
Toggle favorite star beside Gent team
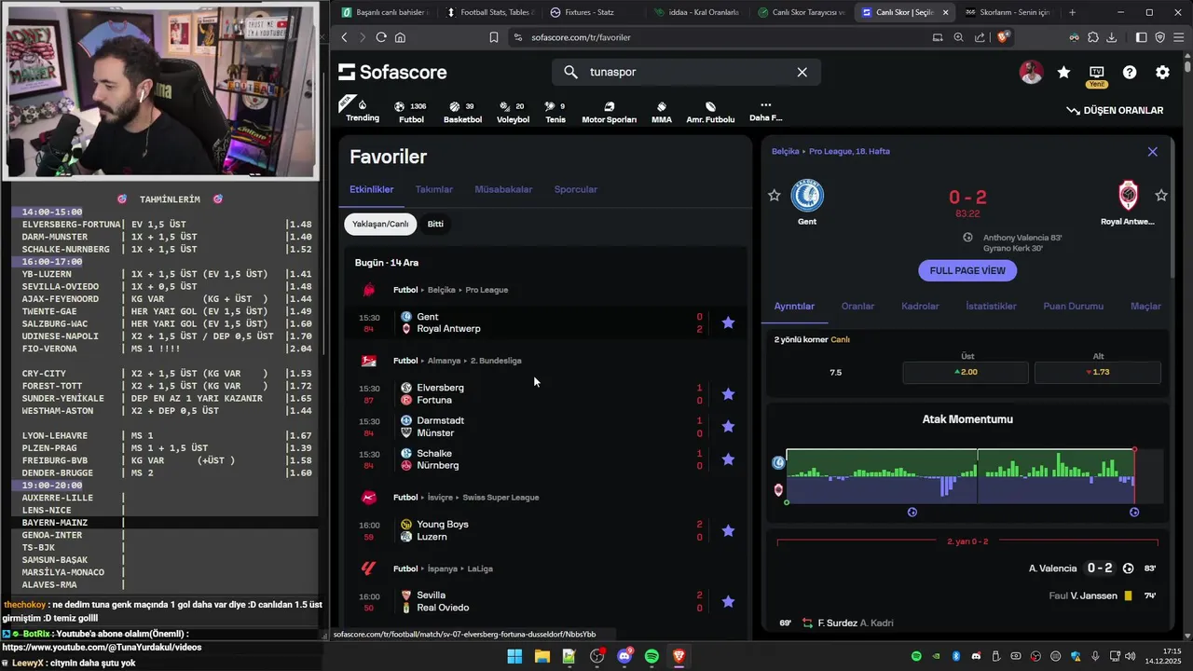point(774,195)
